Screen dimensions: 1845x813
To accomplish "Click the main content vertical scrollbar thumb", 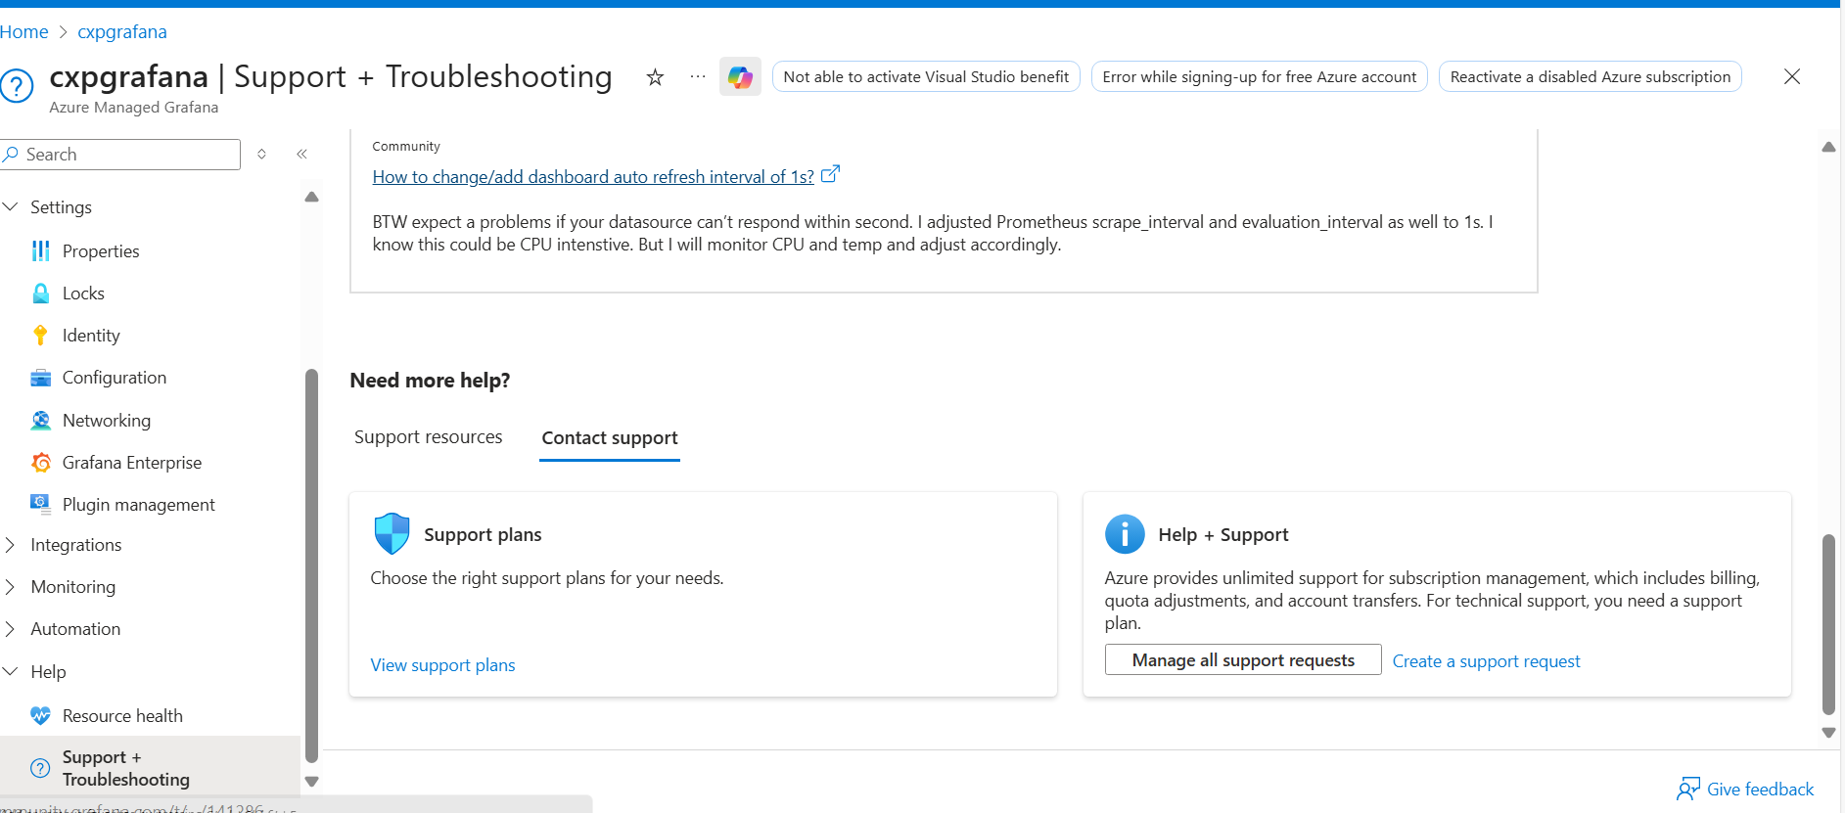I will point(1828,625).
